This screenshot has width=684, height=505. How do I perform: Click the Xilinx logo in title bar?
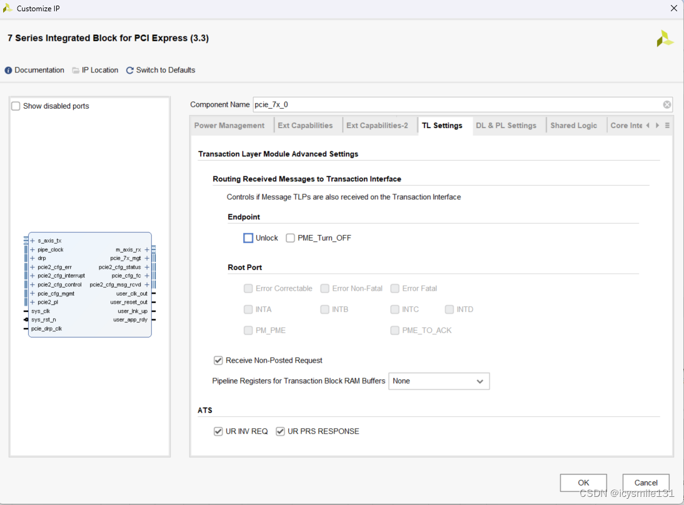8,8
